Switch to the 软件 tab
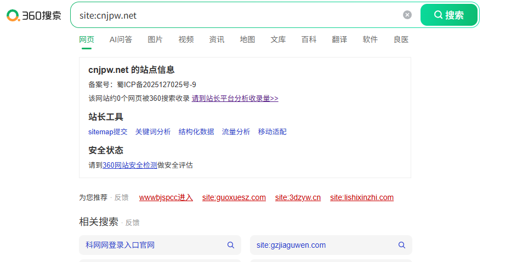The height and width of the screenshot is (262, 517). tap(370, 39)
